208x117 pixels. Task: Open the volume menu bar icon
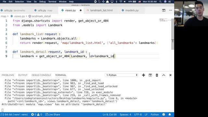(x=125, y=2)
